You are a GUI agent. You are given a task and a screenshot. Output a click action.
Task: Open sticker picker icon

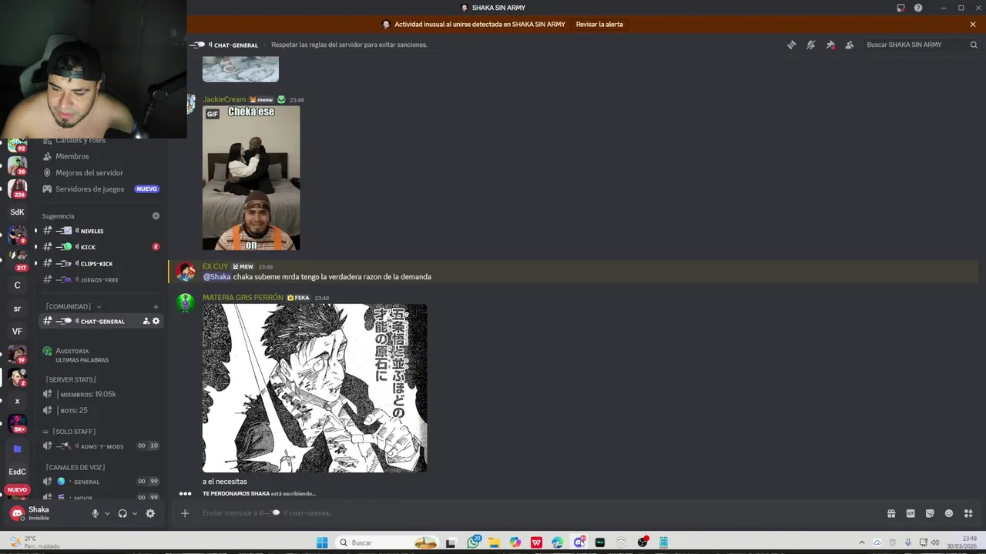[x=930, y=513]
